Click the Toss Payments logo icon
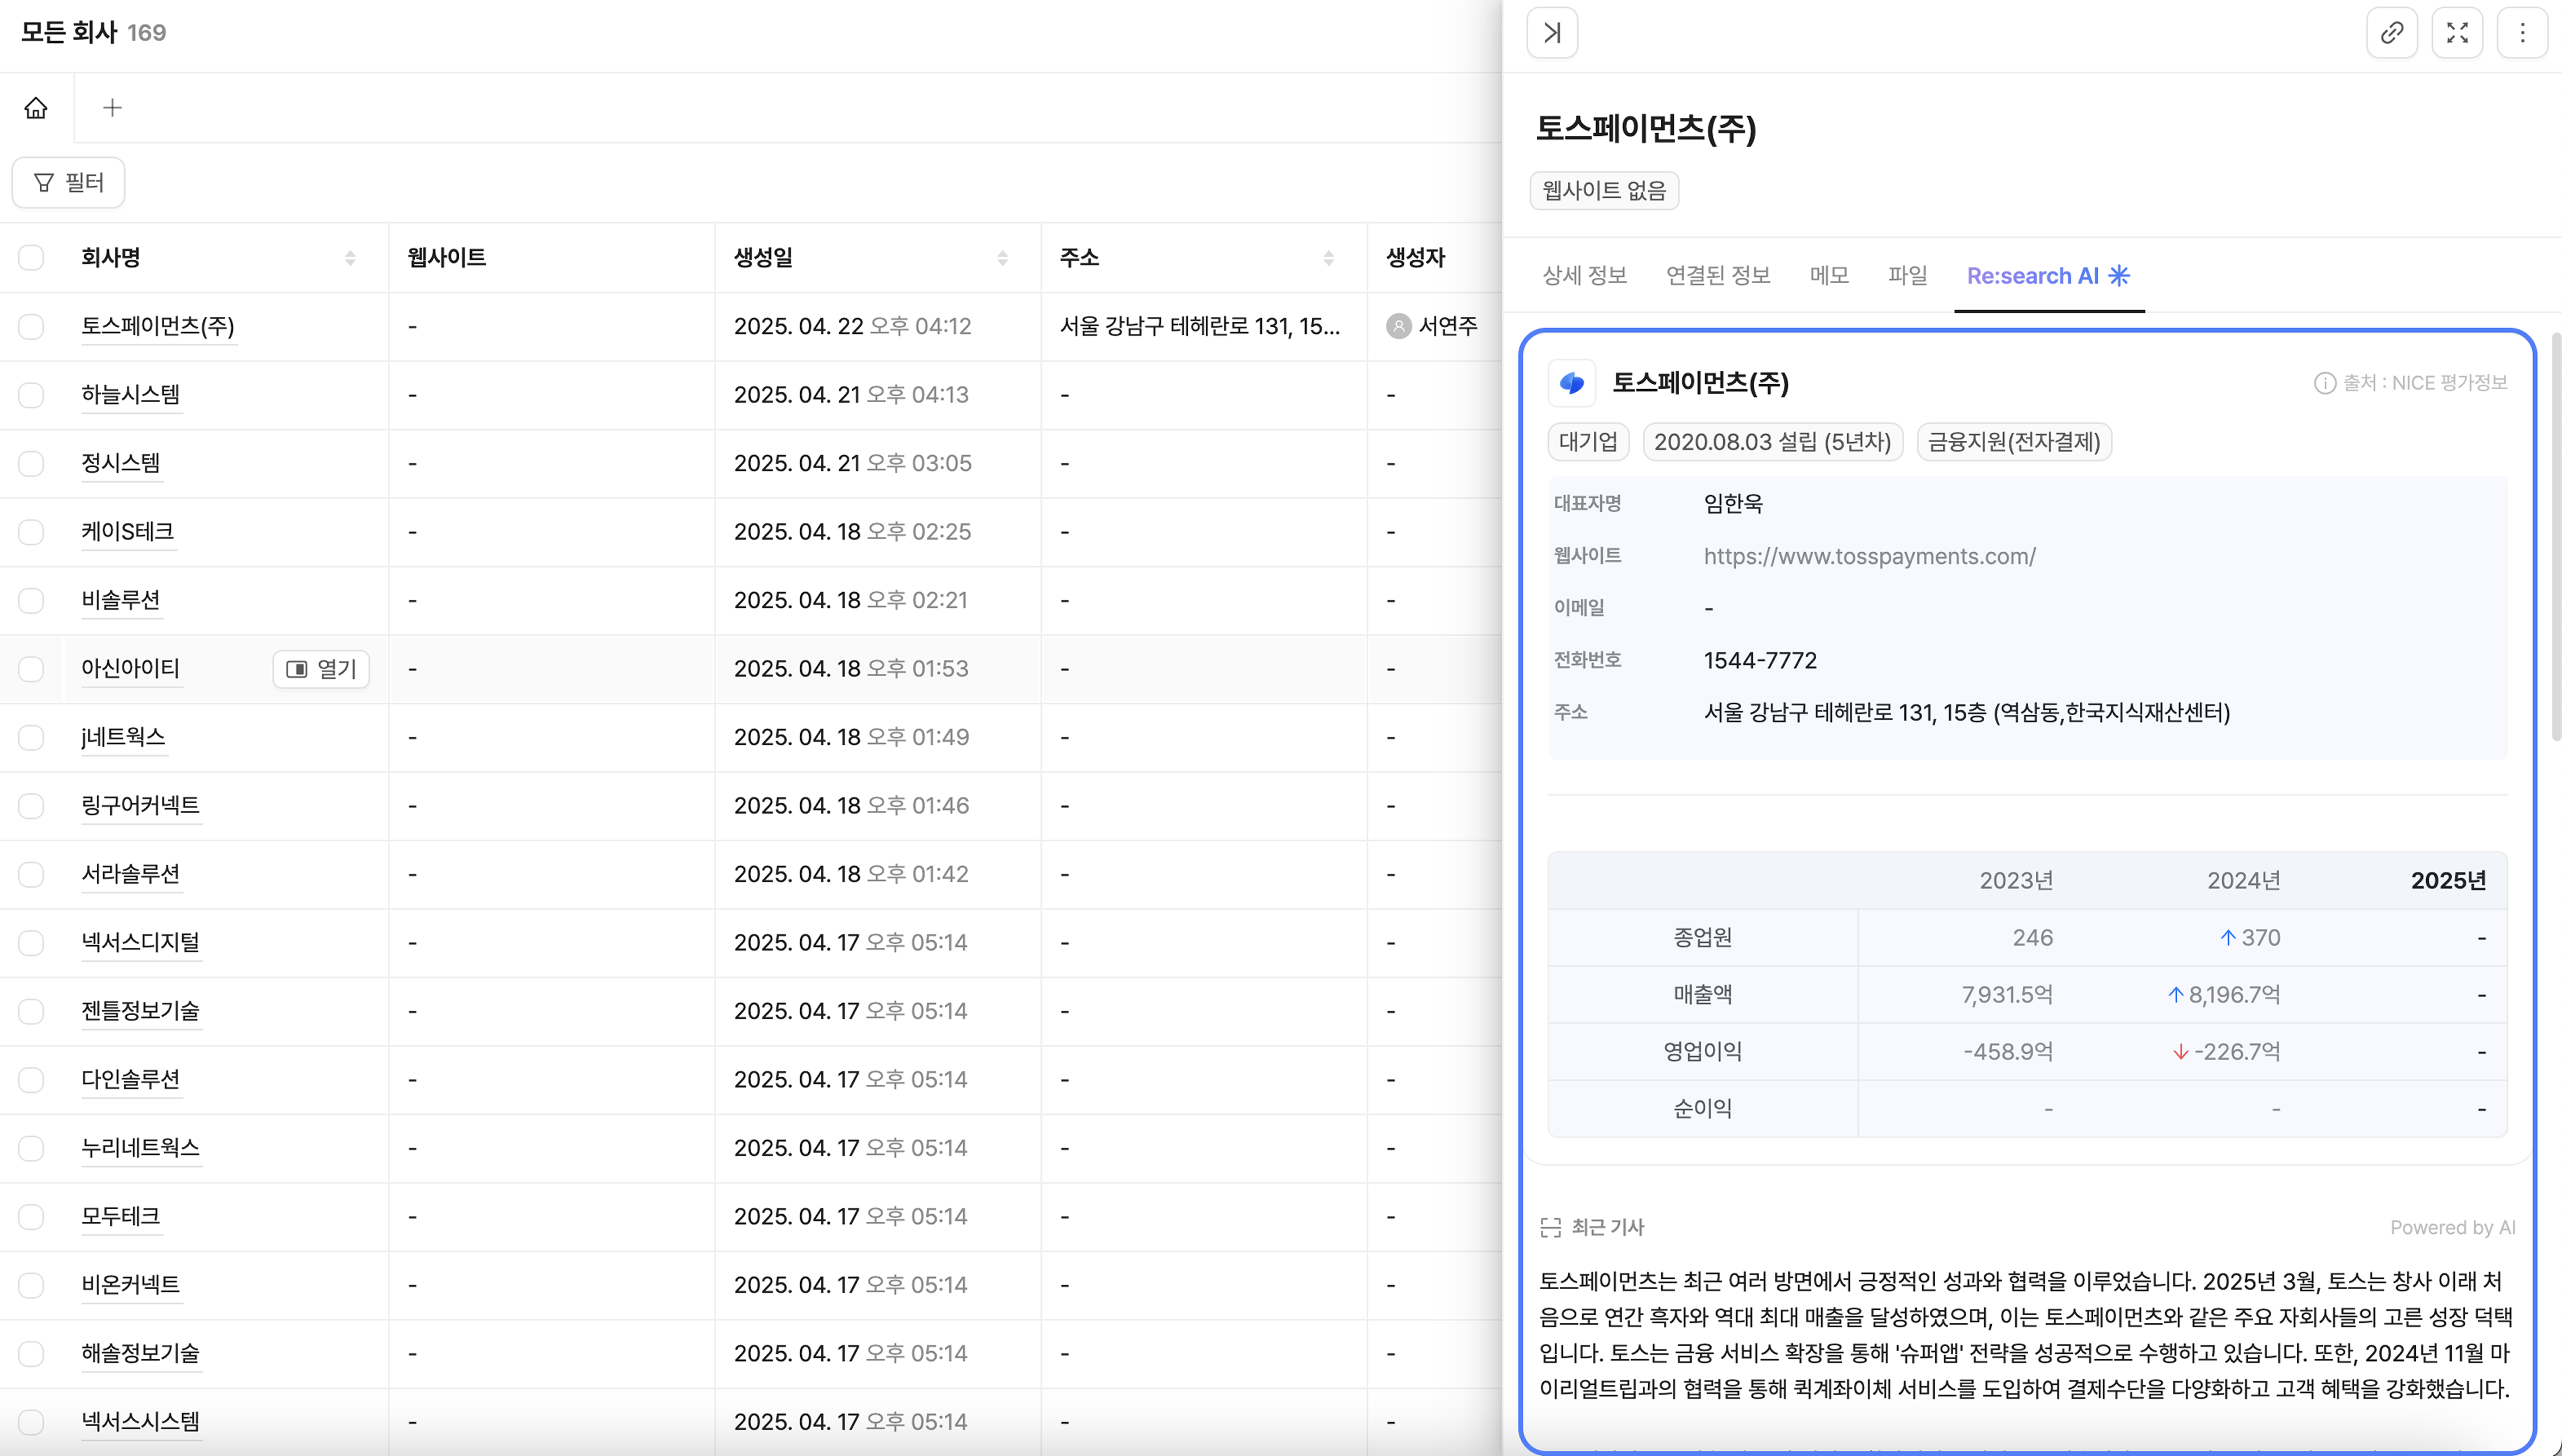Screen dimensions: 2562x1456 tap(1572, 383)
